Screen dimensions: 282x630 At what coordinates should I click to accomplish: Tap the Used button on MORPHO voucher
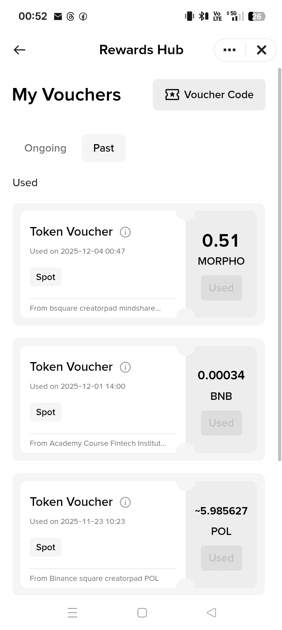point(221,288)
